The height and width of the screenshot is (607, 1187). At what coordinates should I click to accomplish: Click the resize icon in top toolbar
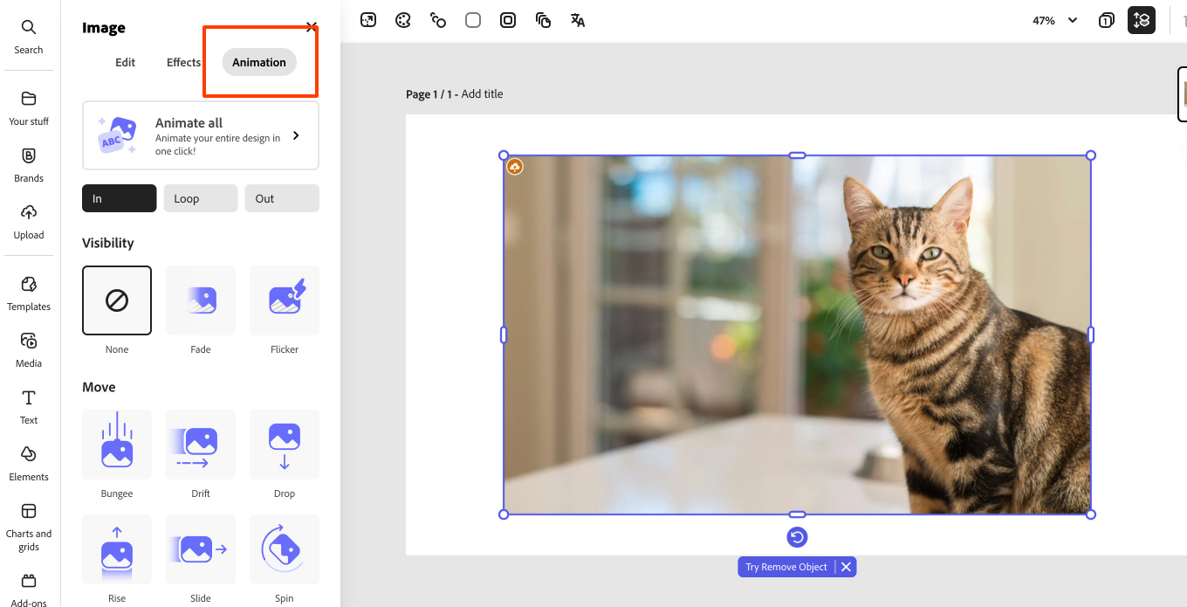368,20
